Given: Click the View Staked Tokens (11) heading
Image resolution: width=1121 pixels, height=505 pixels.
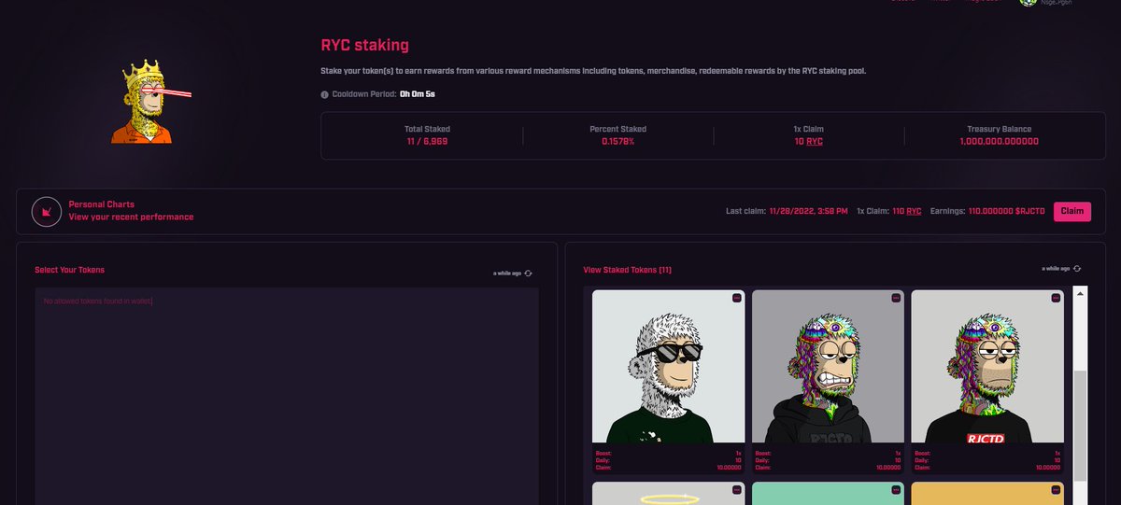Looking at the screenshot, I should [x=628, y=270].
